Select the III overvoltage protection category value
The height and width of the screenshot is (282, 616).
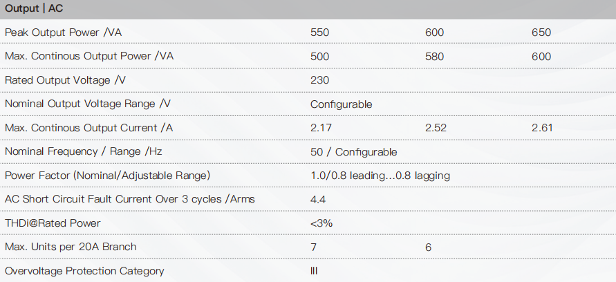click(x=314, y=271)
